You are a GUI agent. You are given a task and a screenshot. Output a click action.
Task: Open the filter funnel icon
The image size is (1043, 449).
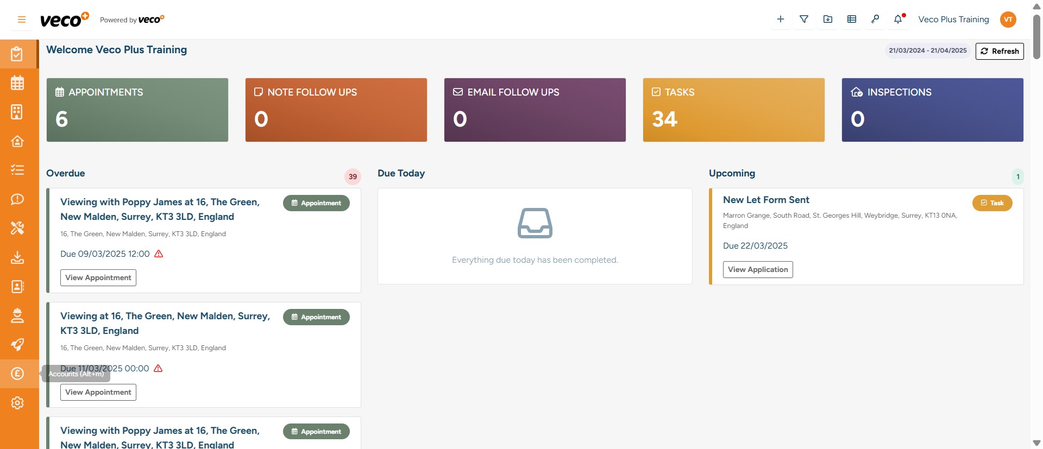804,20
